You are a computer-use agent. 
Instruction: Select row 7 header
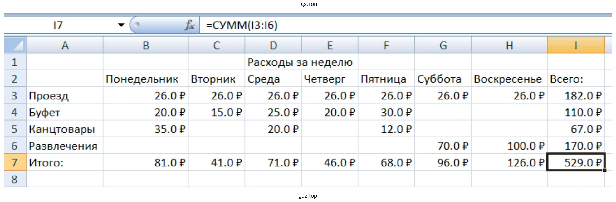[x=15, y=162]
